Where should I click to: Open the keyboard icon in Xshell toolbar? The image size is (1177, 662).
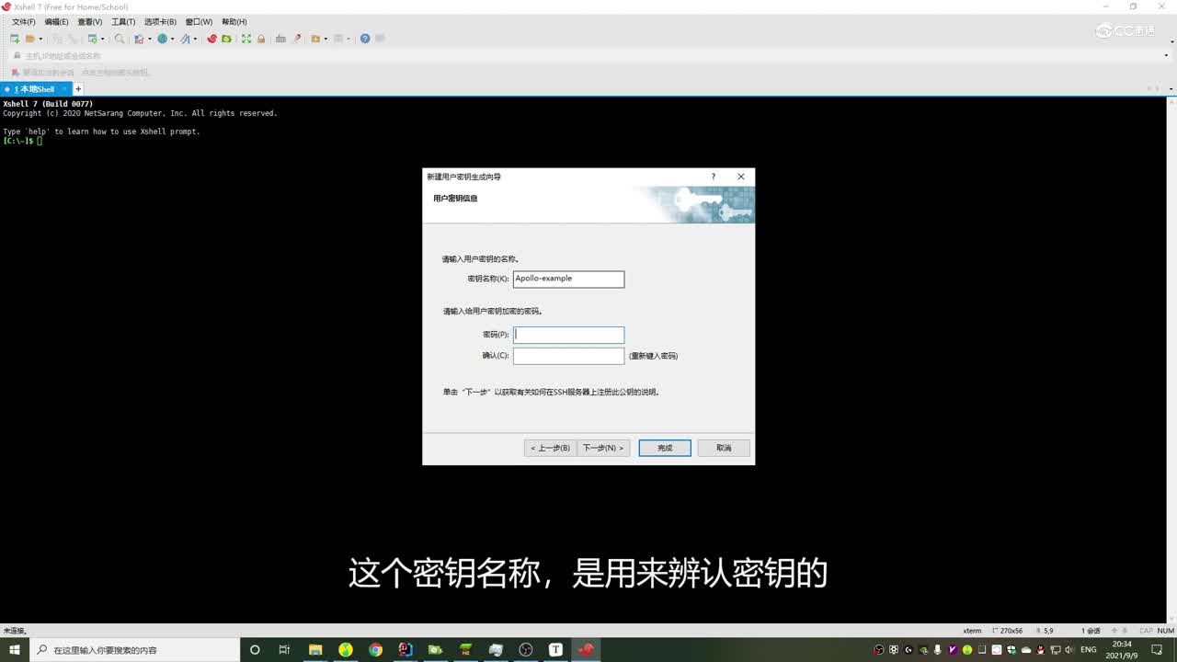281,39
